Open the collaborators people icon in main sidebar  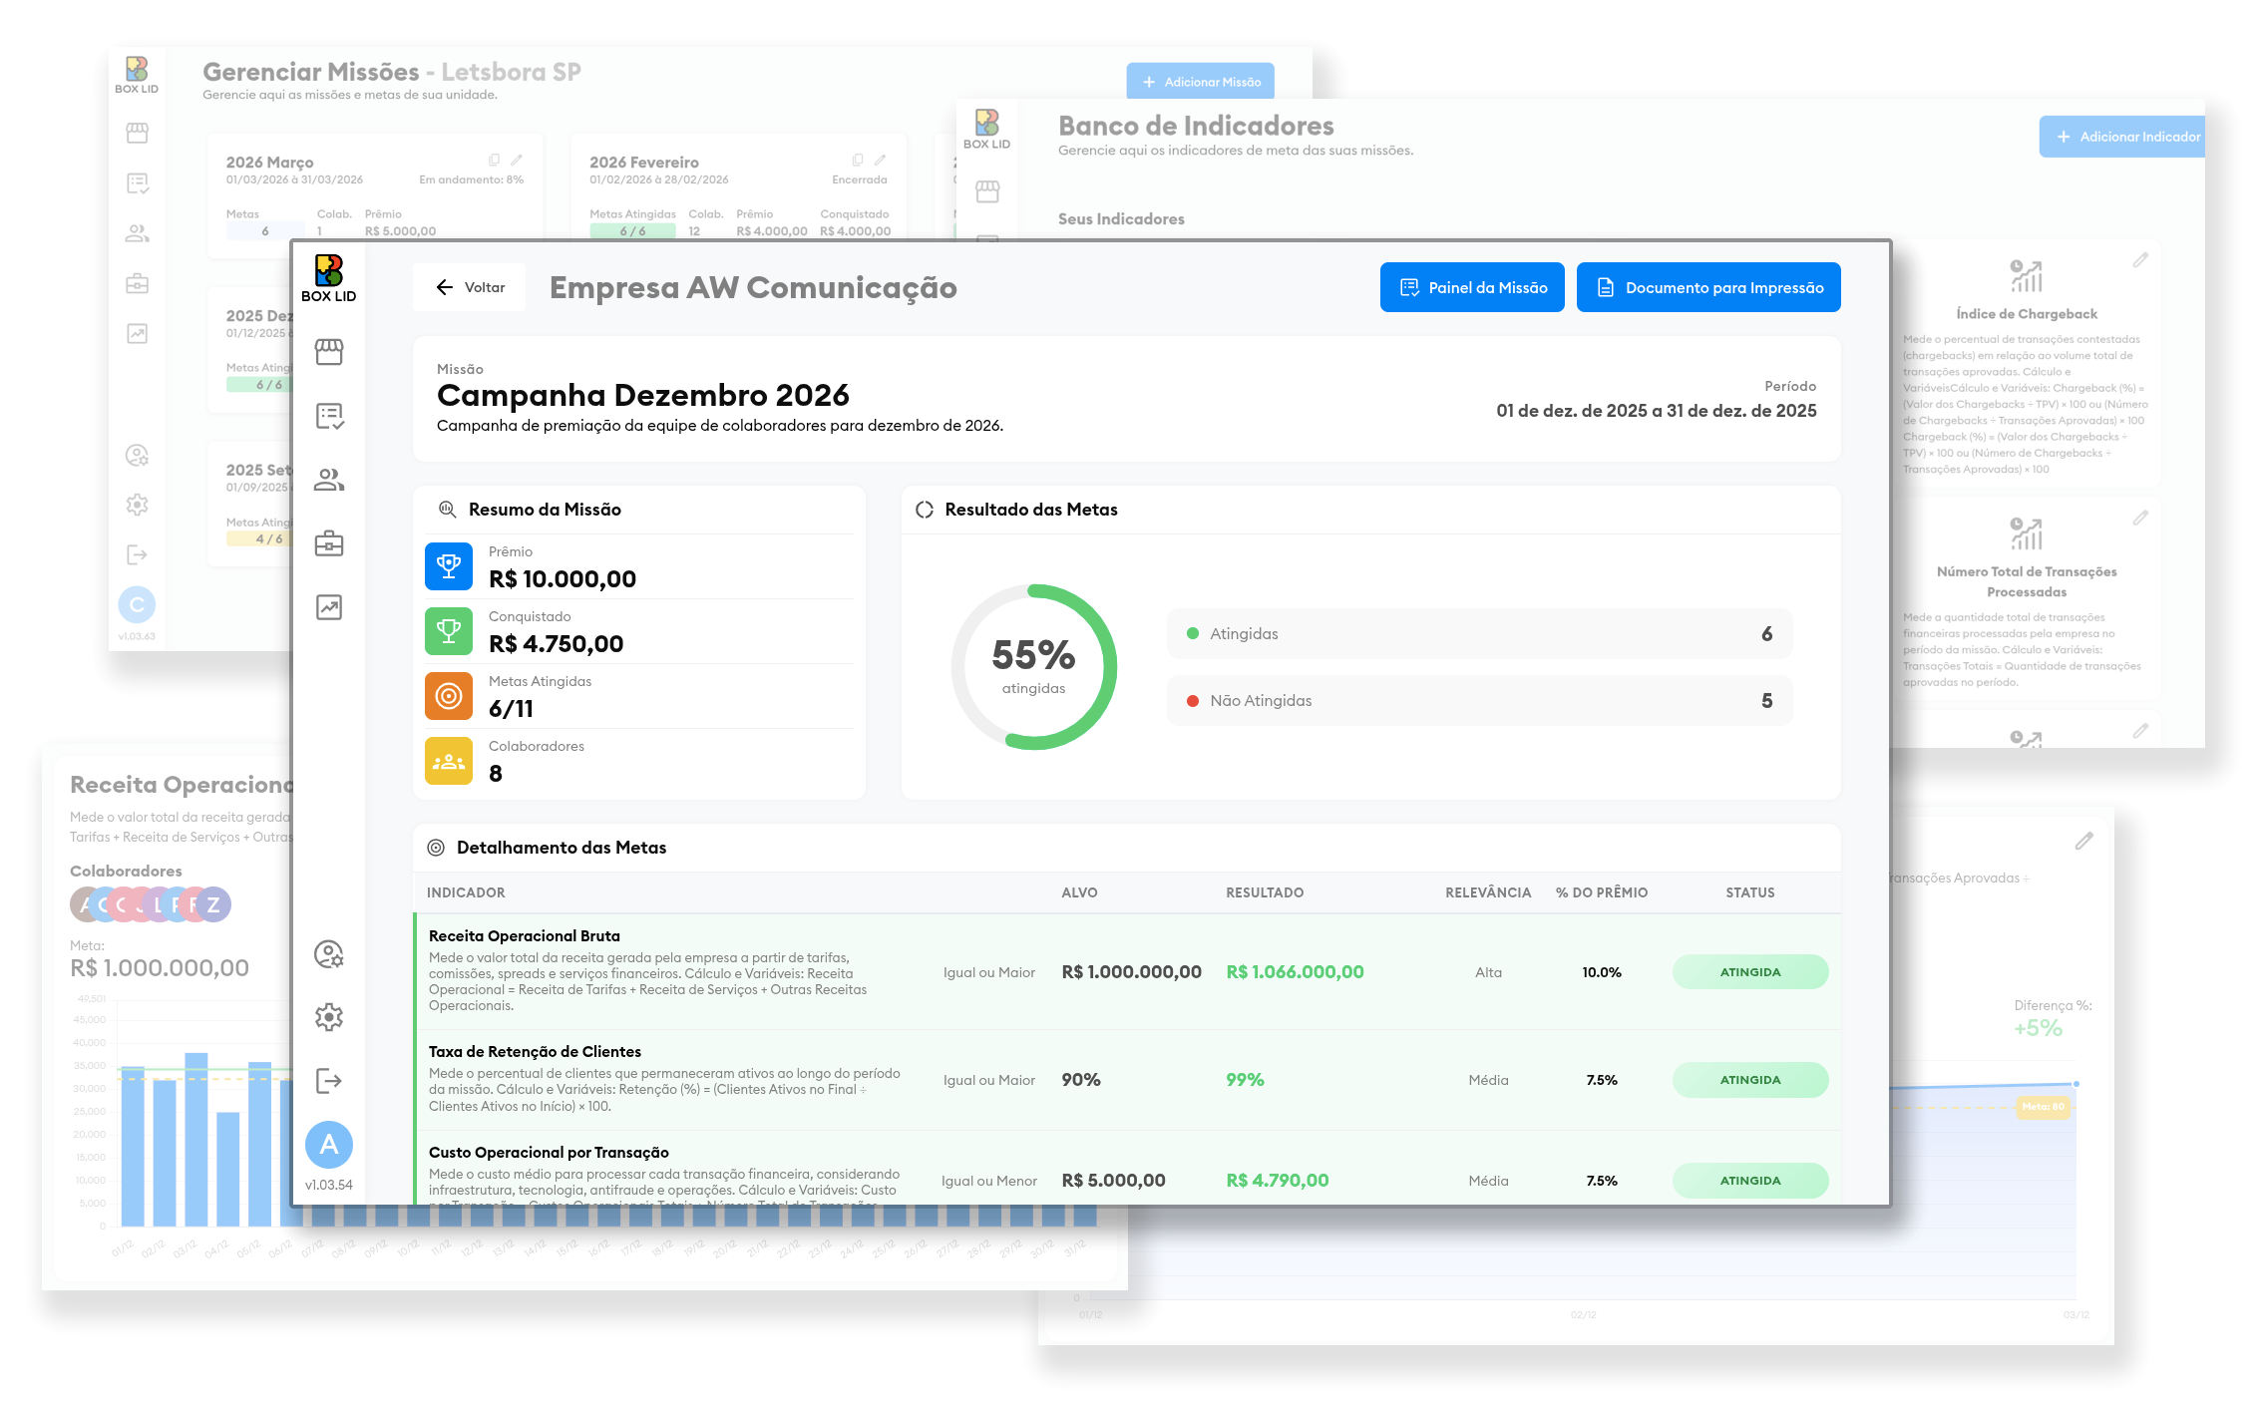(x=329, y=480)
